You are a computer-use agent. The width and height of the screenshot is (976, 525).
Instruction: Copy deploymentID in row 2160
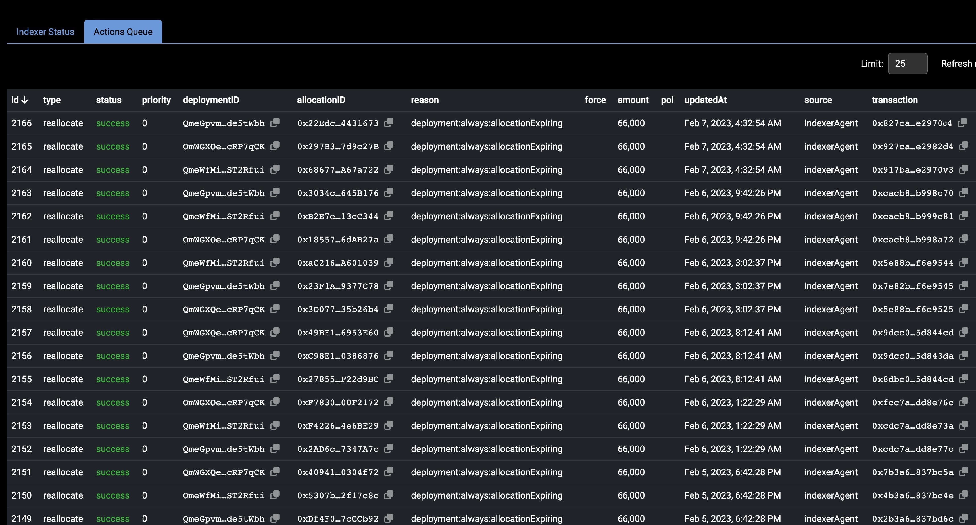click(x=275, y=262)
